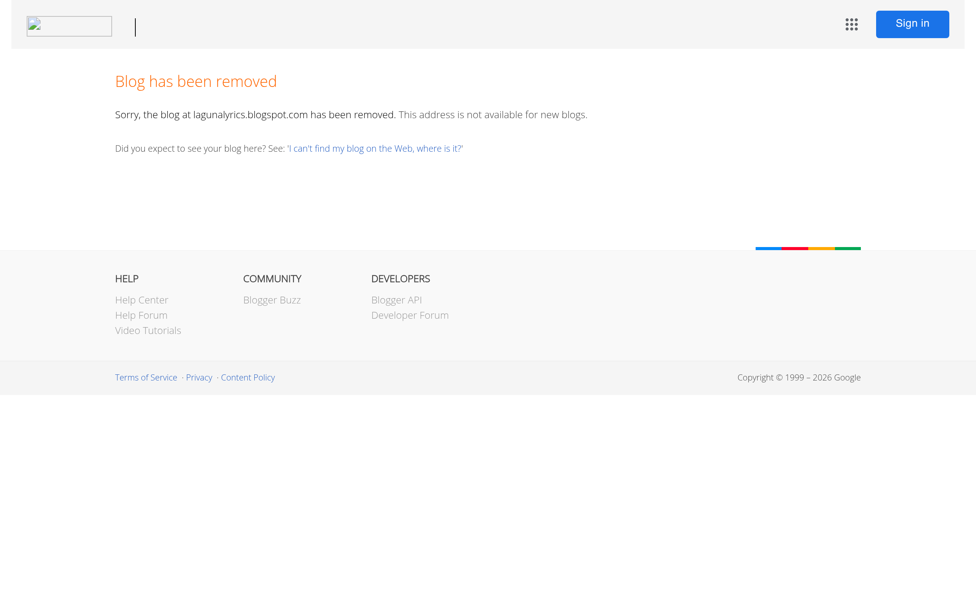976x610 pixels.
Task: Open the Help Center link
Action: click(x=141, y=300)
